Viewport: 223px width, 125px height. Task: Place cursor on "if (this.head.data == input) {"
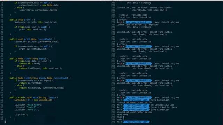33,61
